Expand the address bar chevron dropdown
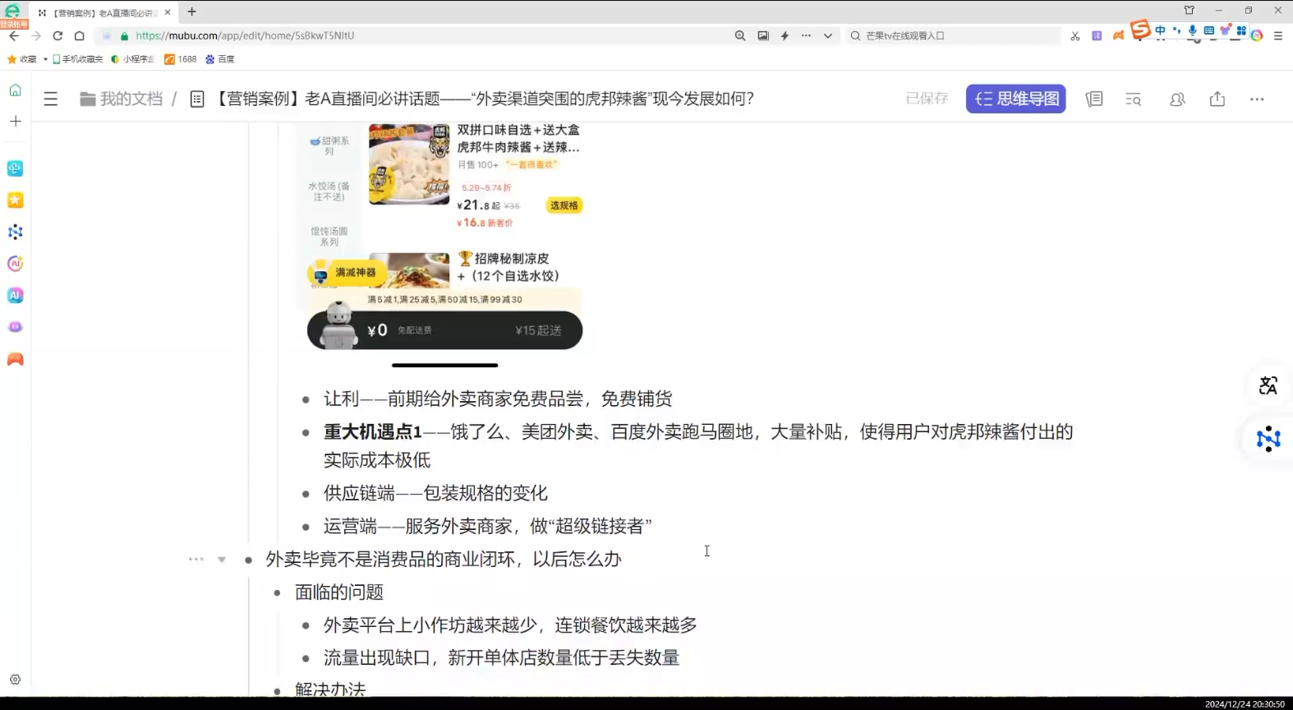The image size is (1293, 710). [x=827, y=36]
